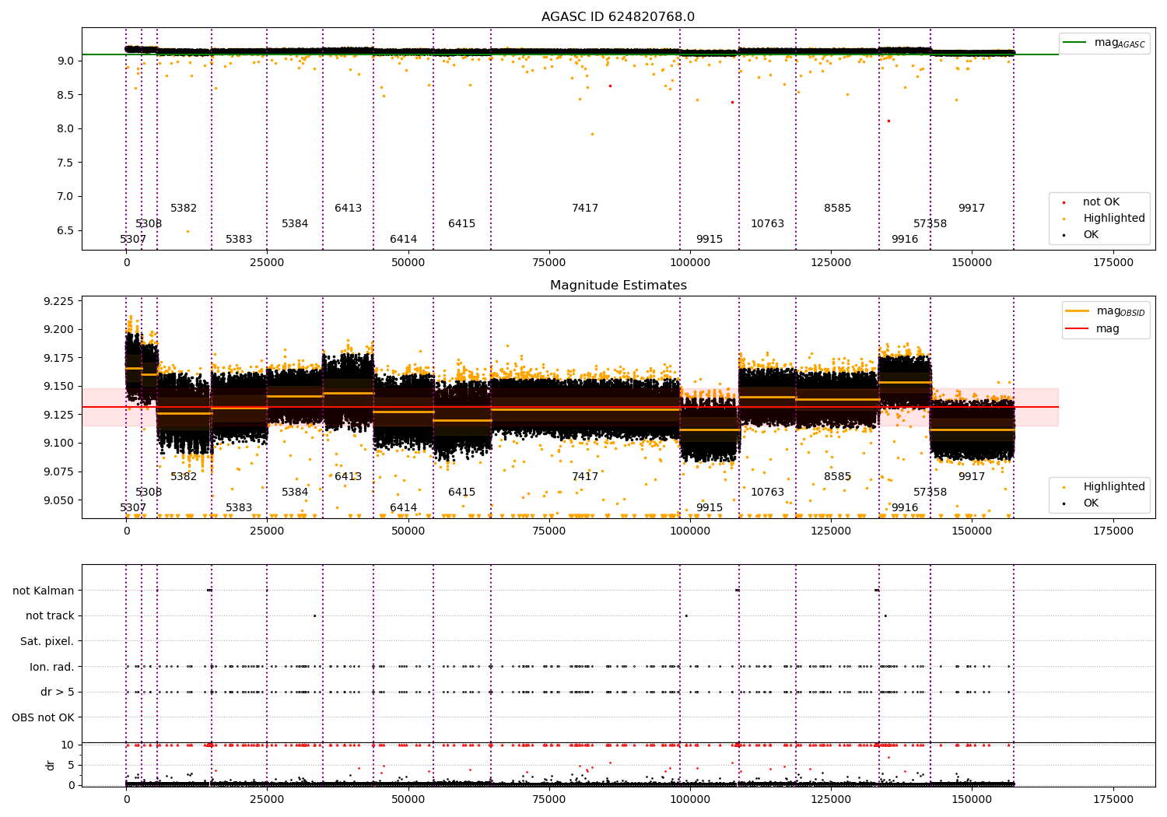Click OBSID label 7417 in the AGASC plot

[585, 209]
